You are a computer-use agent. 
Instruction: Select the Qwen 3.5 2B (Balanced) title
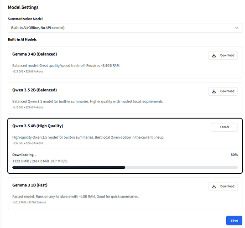[35, 90]
